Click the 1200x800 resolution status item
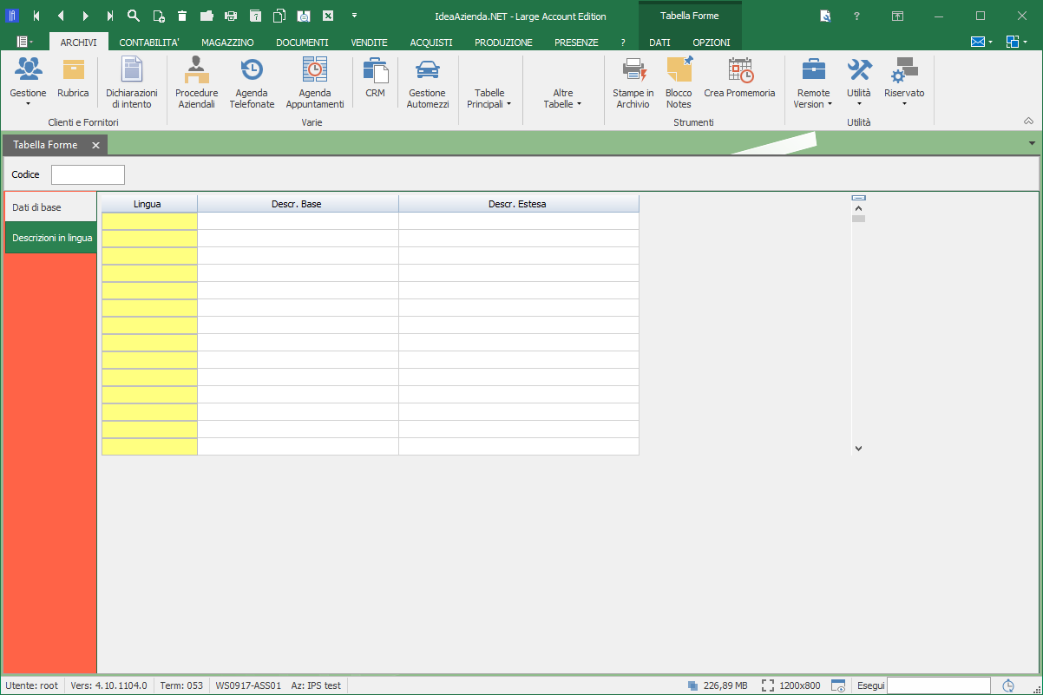 pyautogui.click(x=792, y=685)
